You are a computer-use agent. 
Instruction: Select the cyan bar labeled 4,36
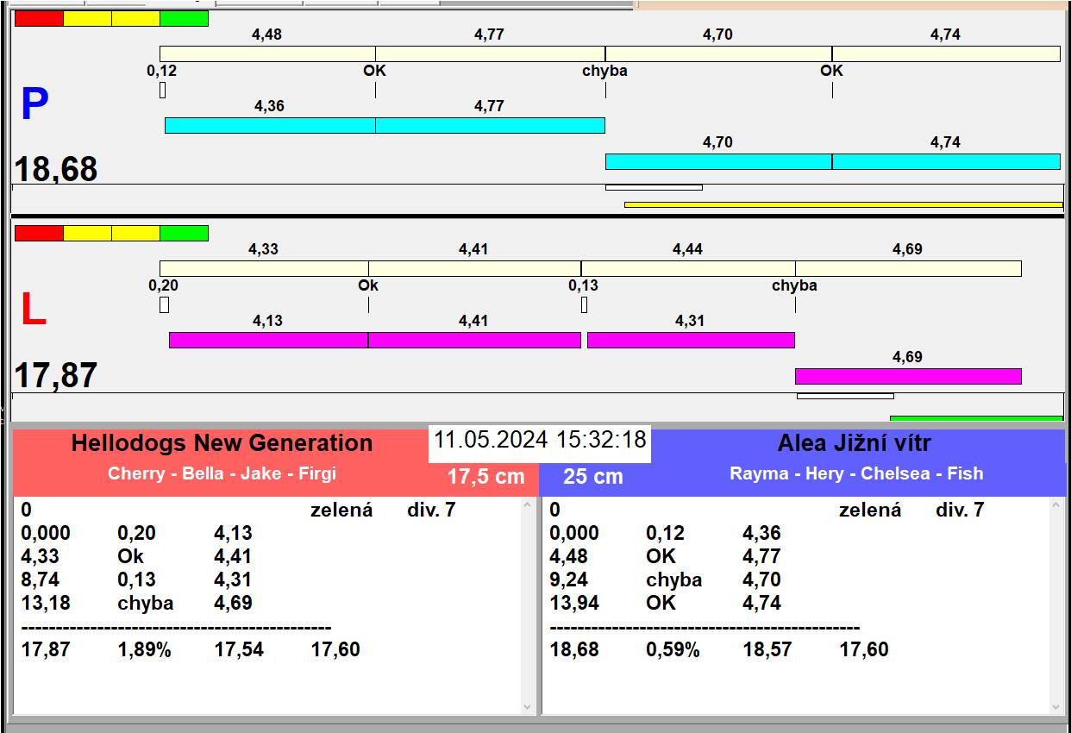269,126
